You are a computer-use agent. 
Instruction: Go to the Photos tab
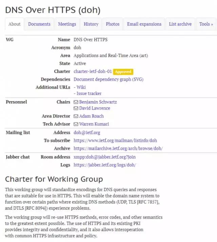[113, 24]
